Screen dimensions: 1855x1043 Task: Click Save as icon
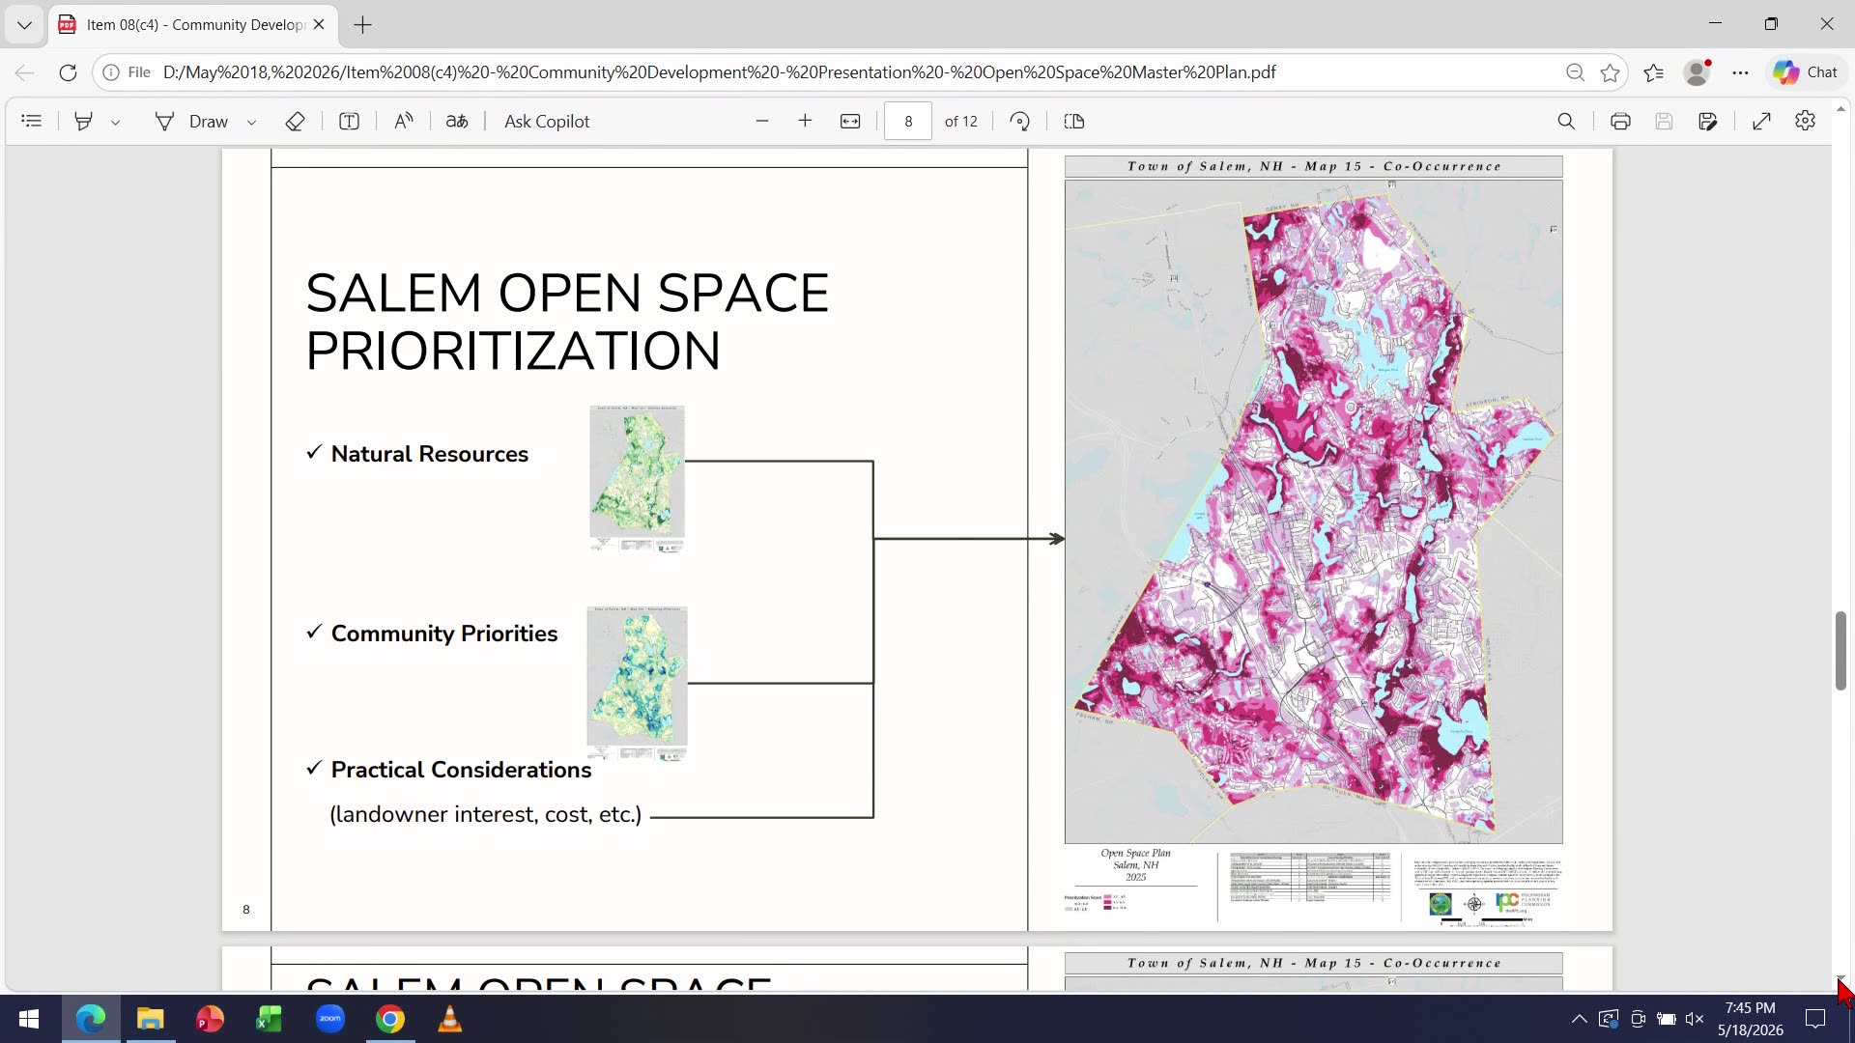tap(1708, 122)
